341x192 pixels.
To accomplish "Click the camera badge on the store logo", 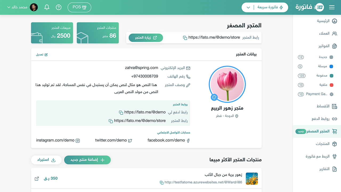I will click(x=214, y=97).
